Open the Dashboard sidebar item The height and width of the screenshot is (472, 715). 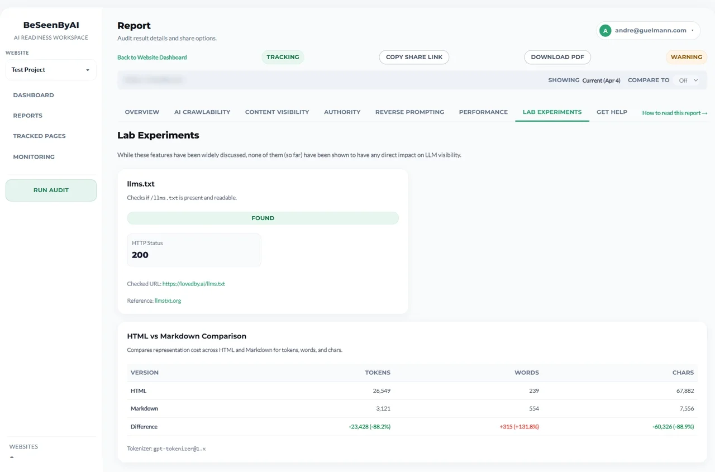(x=34, y=95)
